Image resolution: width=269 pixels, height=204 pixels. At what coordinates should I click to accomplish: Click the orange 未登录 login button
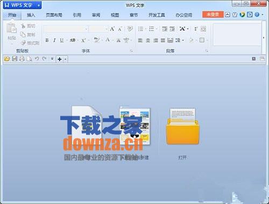213,15
